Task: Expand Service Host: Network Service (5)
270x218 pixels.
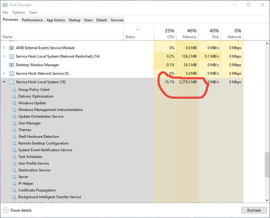Action: point(4,73)
